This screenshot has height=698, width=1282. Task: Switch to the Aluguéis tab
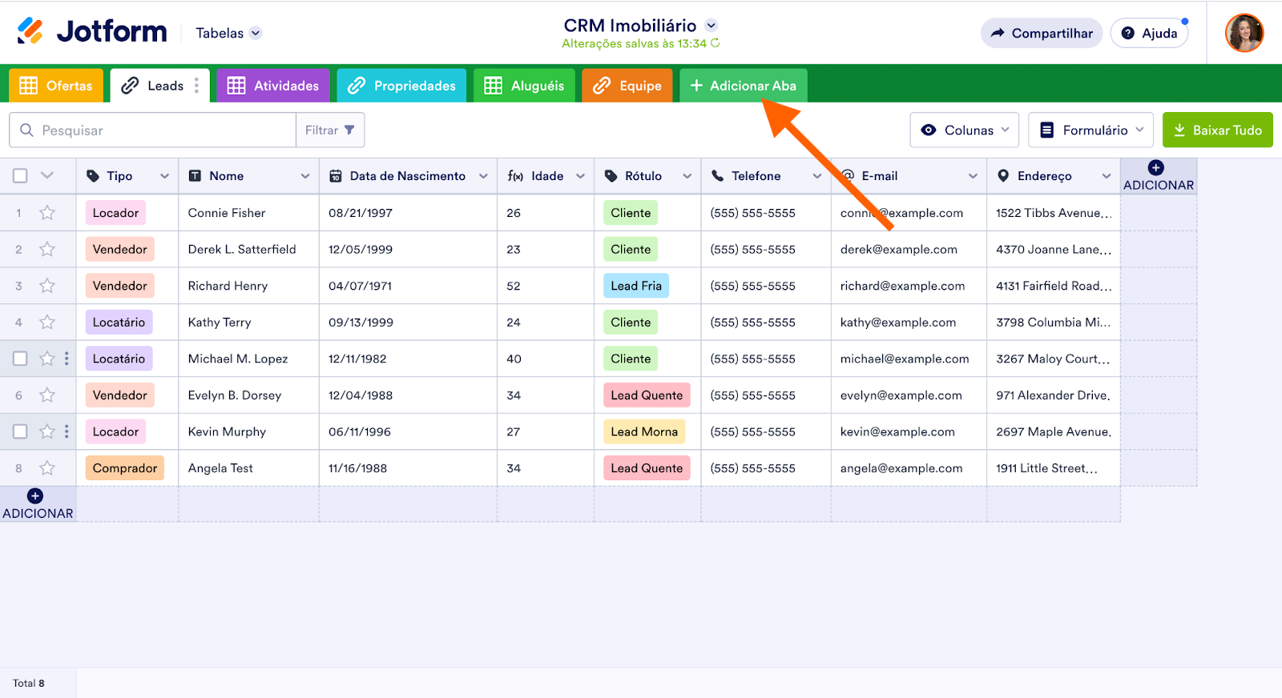click(x=524, y=86)
